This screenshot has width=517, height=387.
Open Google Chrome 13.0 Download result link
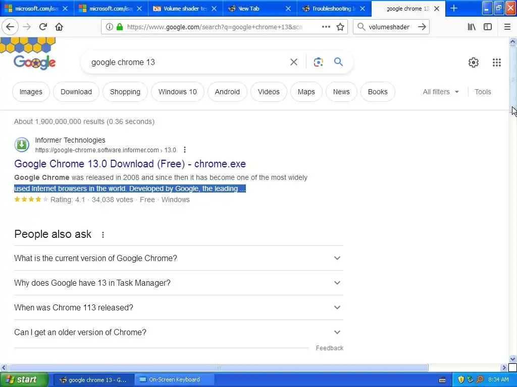(x=130, y=164)
